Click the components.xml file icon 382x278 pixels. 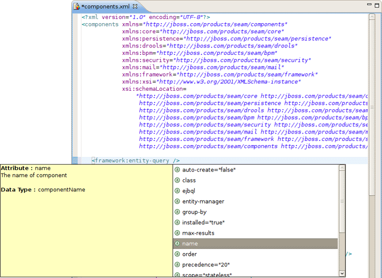pos(77,6)
